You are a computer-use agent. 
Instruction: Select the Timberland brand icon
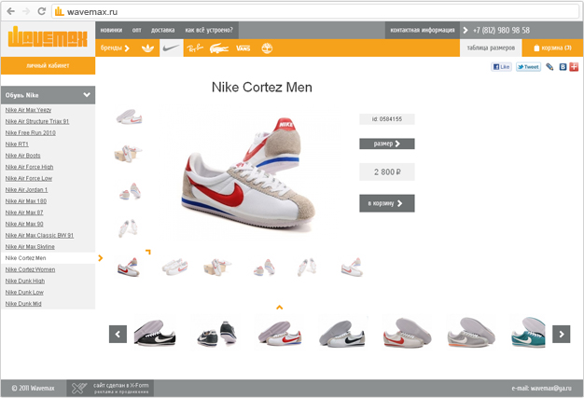267,48
